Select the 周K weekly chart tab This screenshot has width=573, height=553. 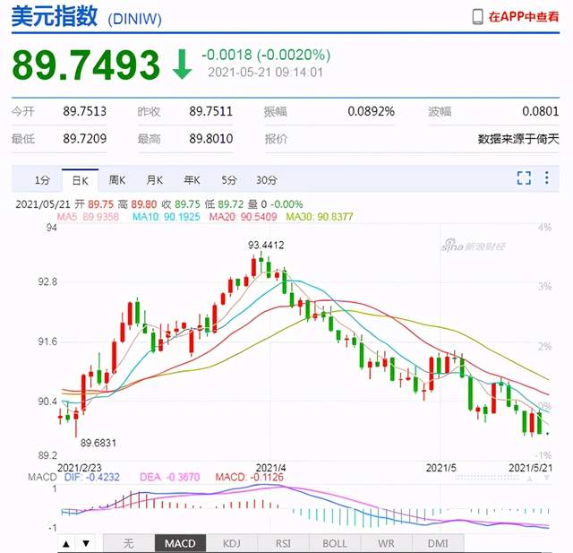[117, 179]
